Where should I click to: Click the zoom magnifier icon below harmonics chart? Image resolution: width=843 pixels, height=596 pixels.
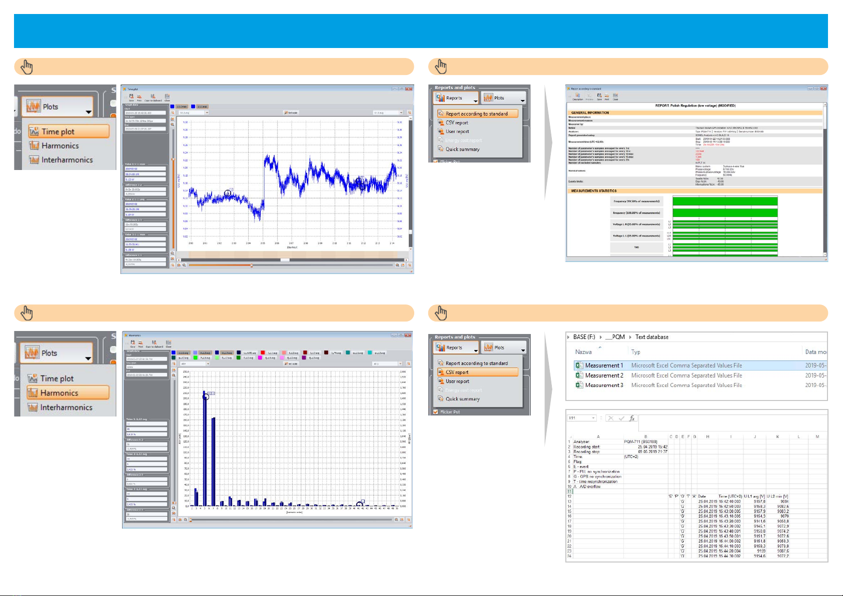pos(185,520)
